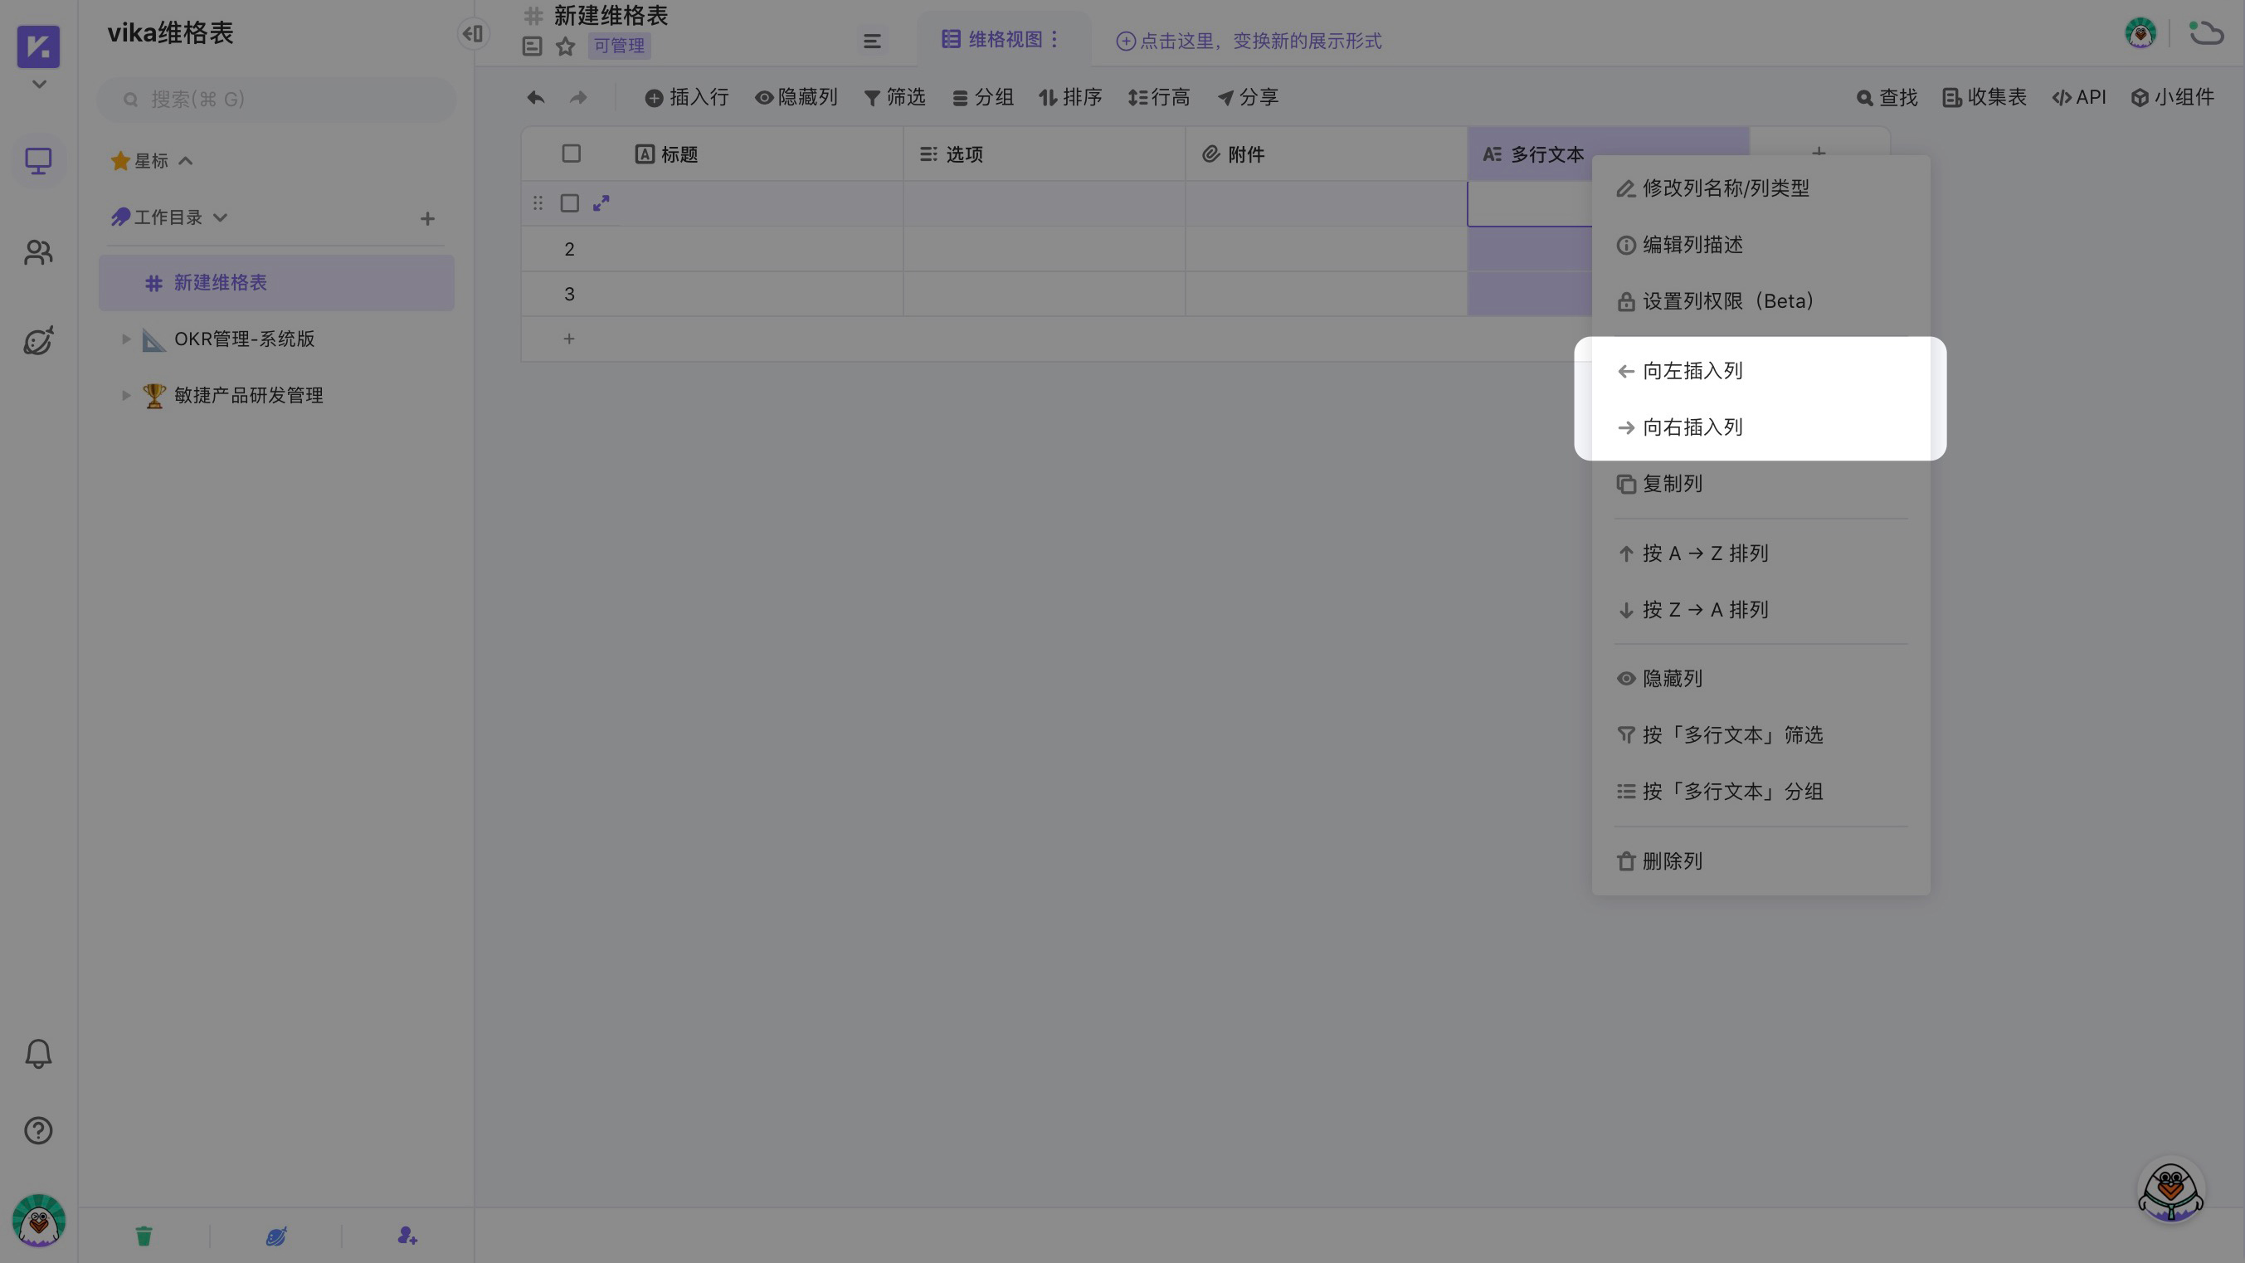Open the help question-mark icon

[37, 1130]
